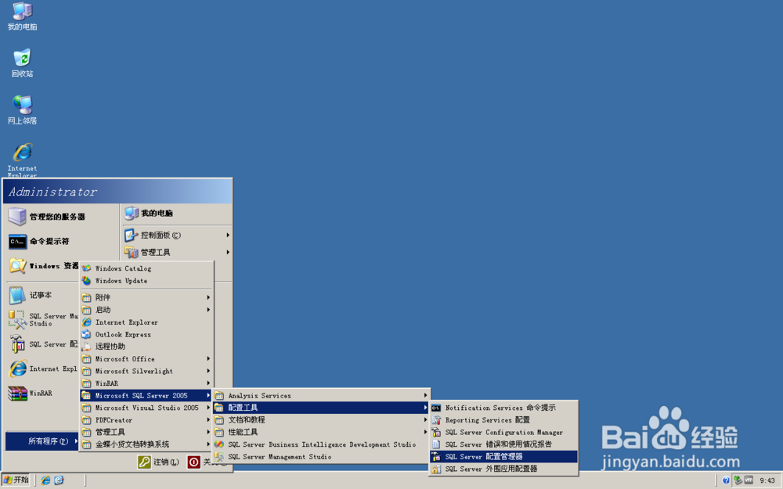Click the 所有程序 button
This screenshot has width=783, height=489.
tap(42, 441)
